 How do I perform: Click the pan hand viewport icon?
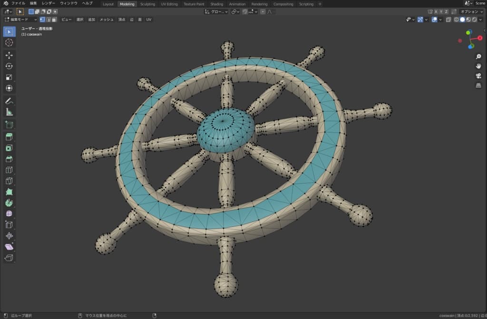pos(478,66)
